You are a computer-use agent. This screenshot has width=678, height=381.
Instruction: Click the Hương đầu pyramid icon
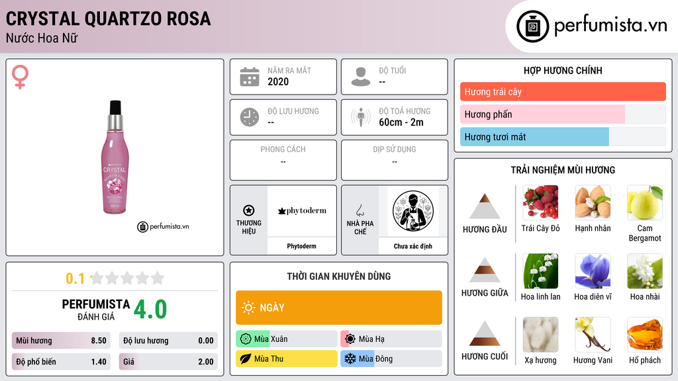click(485, 206)
